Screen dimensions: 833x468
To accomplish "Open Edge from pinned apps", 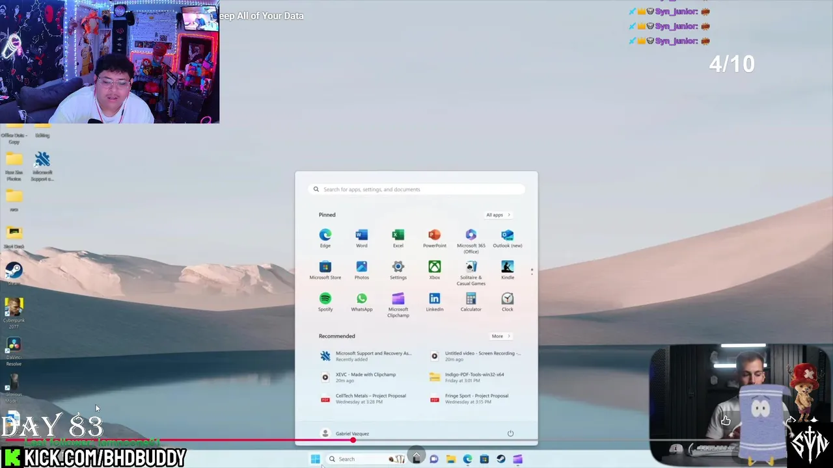I will [x=325, y=238].
